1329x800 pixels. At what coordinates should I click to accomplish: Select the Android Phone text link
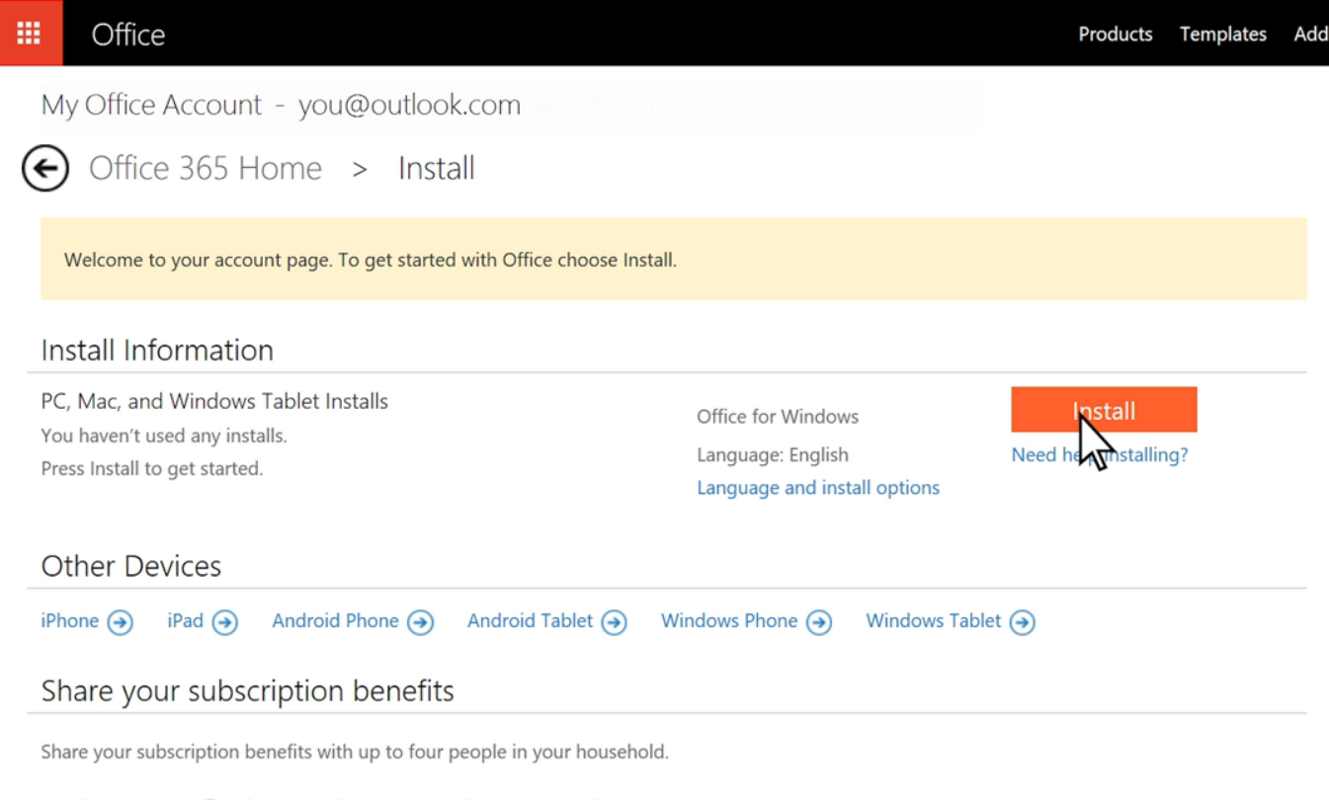pyautogui.click(x=335, y=621)
